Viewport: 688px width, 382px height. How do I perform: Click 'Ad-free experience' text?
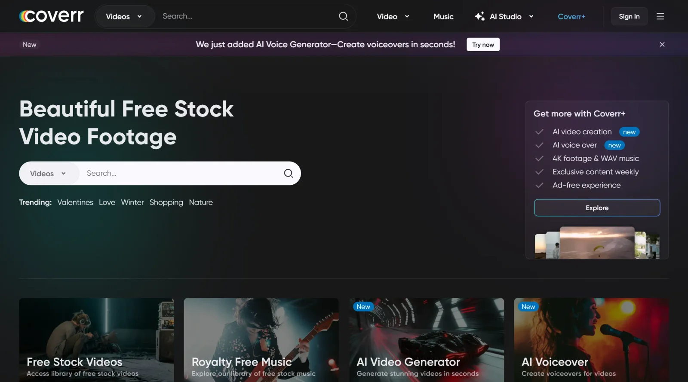point(587,185)
